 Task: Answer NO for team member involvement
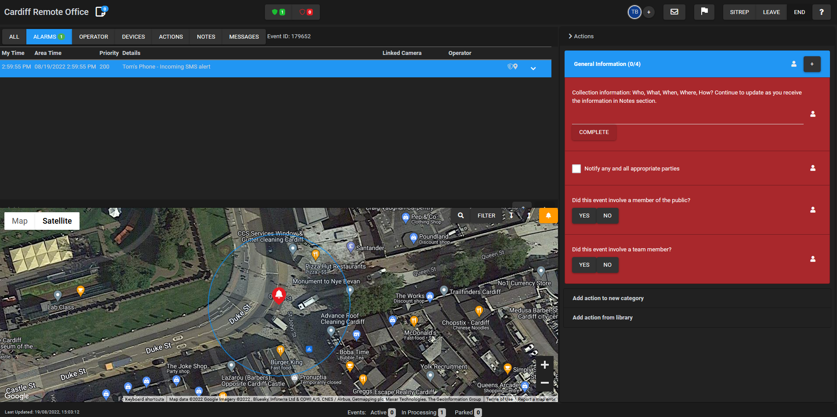607,265
